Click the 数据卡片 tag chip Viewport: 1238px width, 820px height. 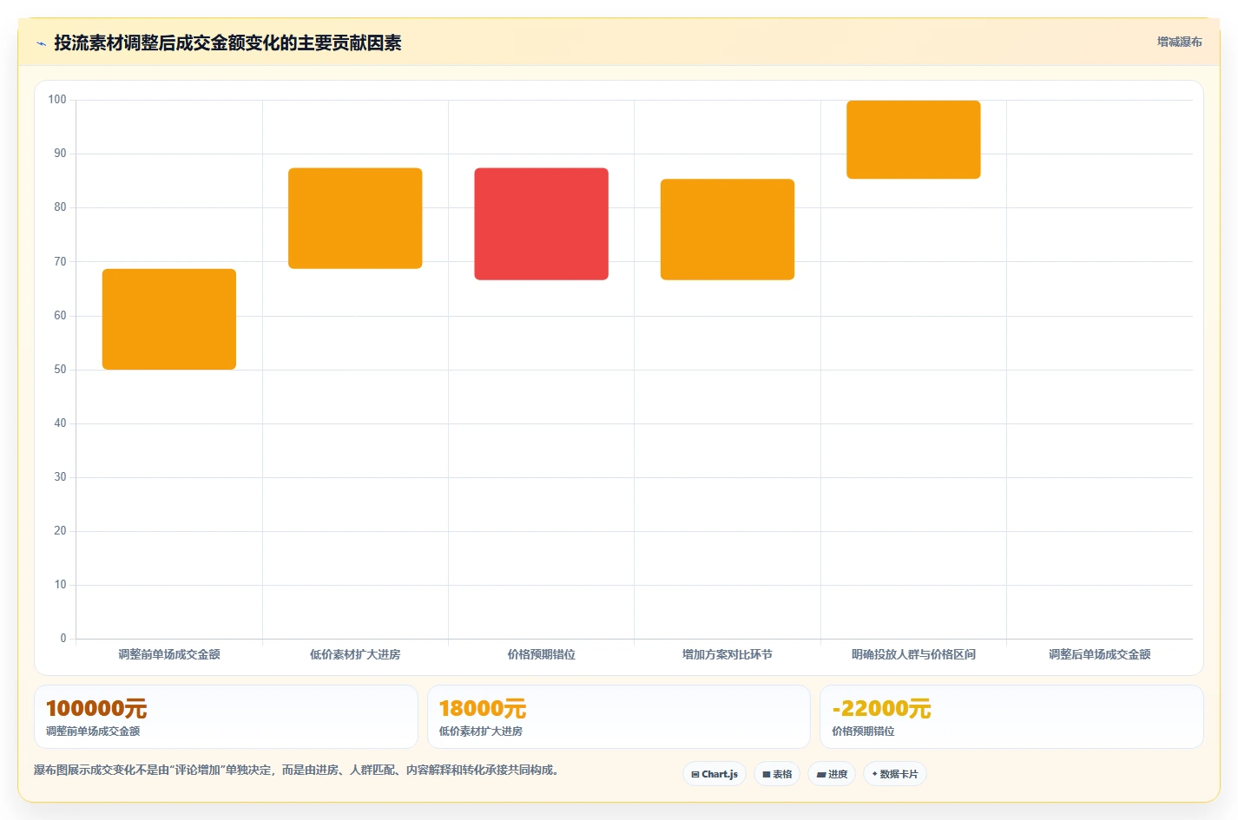coord(895,774)
